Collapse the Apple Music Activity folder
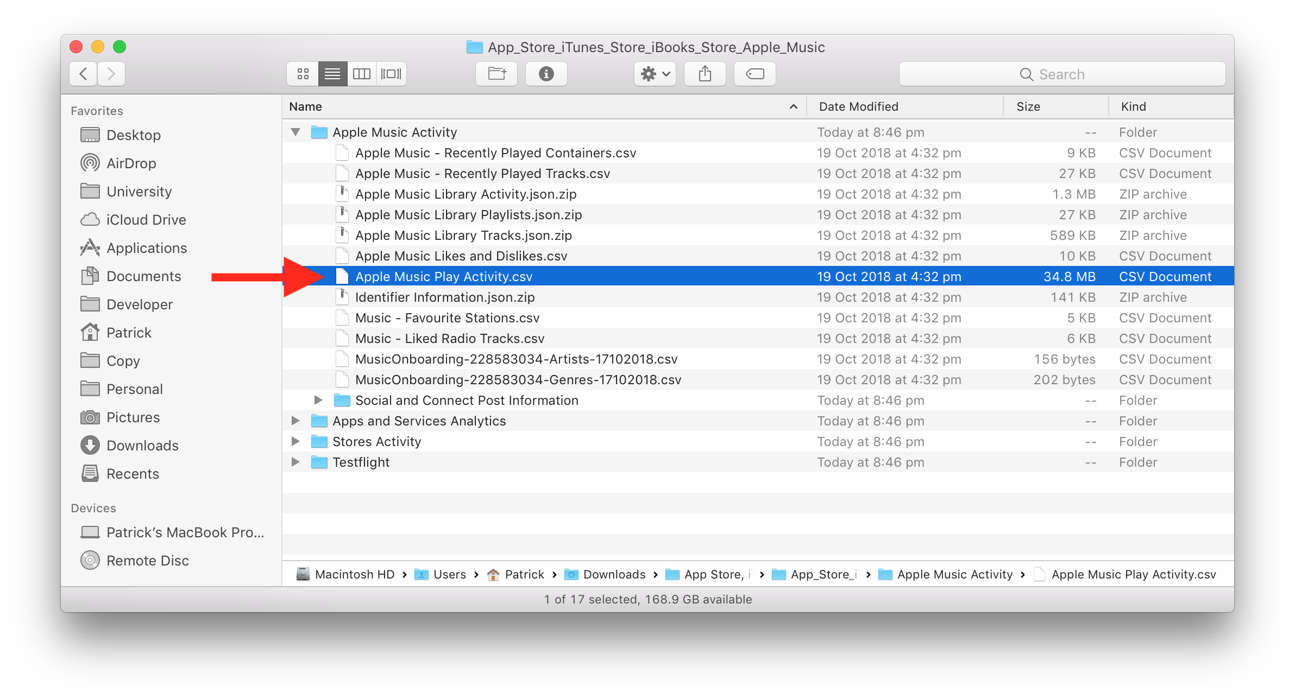This screenshot has height=699, width=1295. click(x=296, y=132)
